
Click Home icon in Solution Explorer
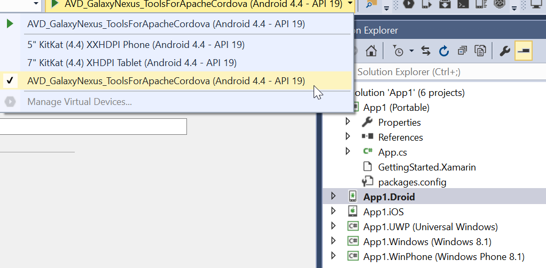[371, 51]
